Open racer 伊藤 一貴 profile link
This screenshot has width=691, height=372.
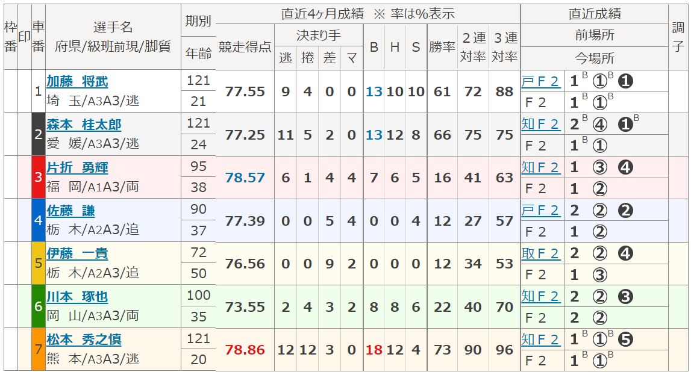(77, 253)
